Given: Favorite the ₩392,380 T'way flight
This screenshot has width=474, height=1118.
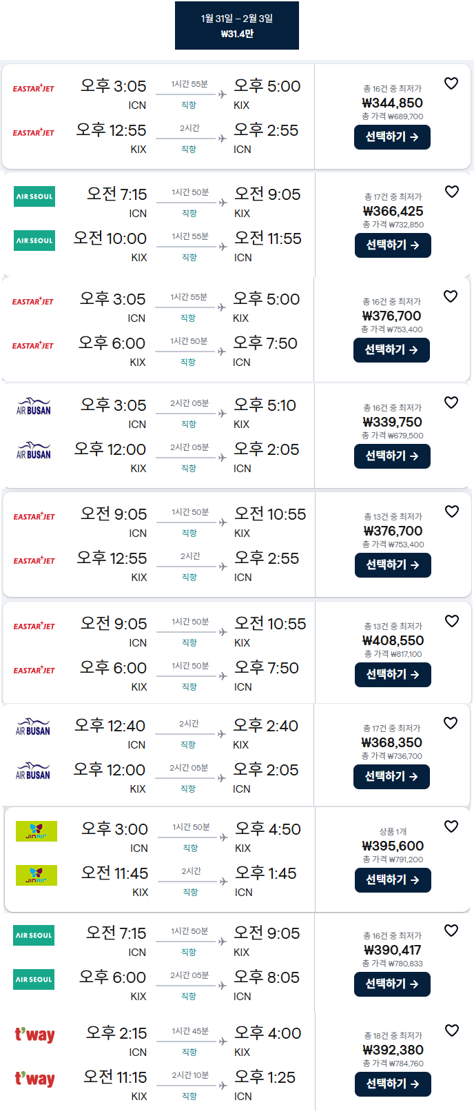Looking at the screenshot, I should click(451, 1030).
